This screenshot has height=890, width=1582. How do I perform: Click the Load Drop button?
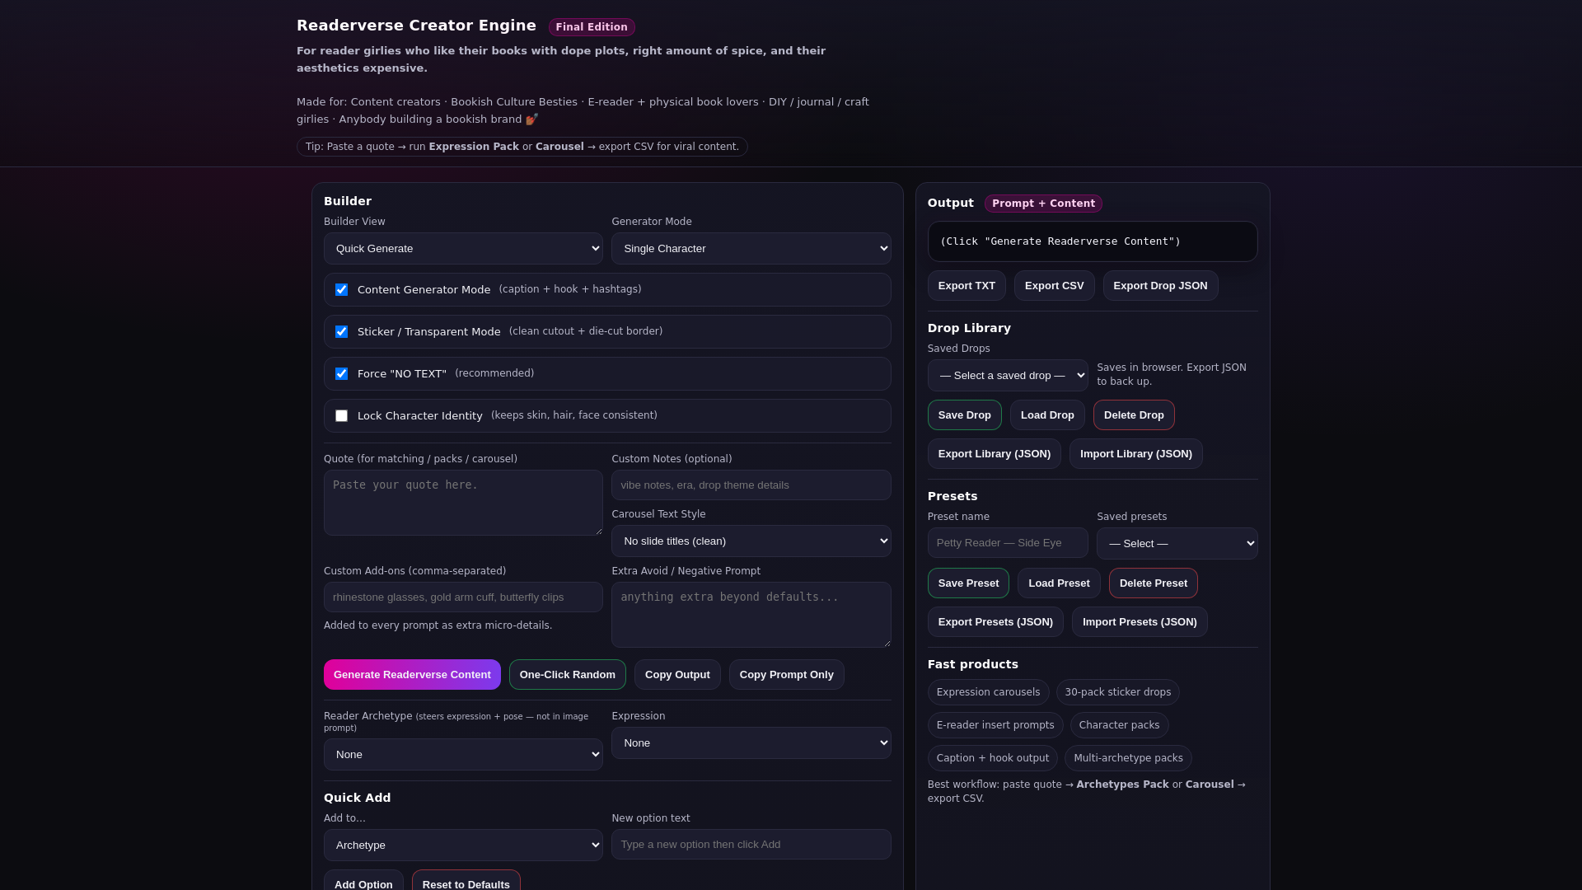point(1047,415)
